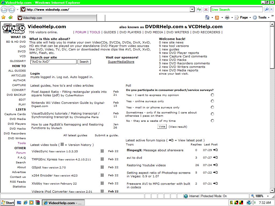Select 'Yes - mail in or phone surveys only'

tap(212, 107)
